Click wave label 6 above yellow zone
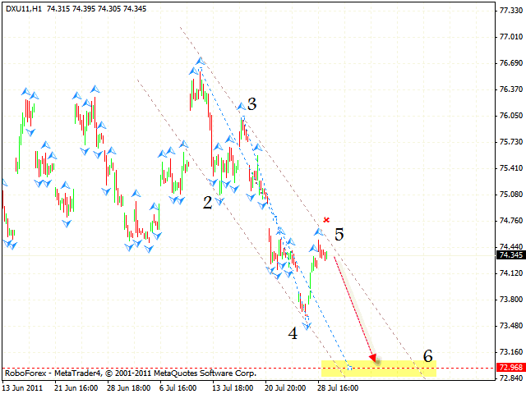 (427, 355)
